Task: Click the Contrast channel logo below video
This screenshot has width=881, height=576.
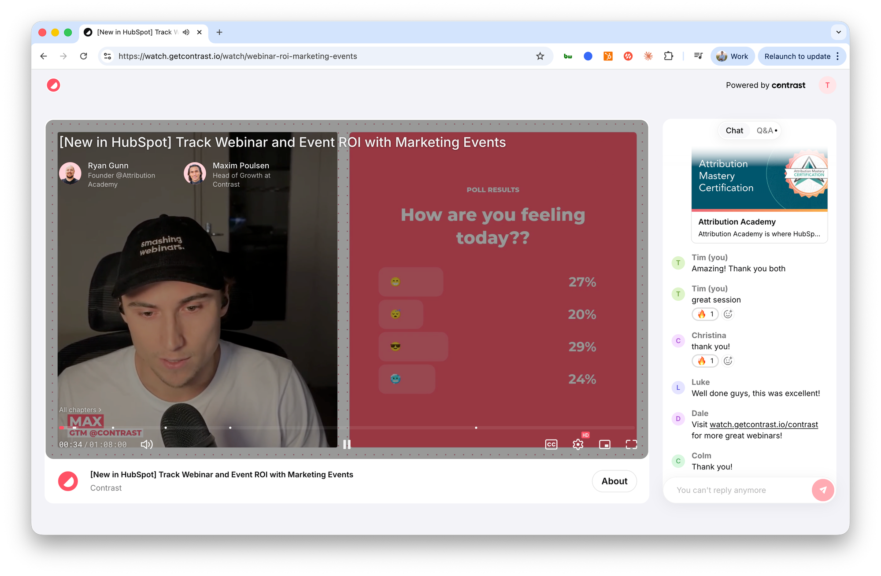Action: (68, 481)
